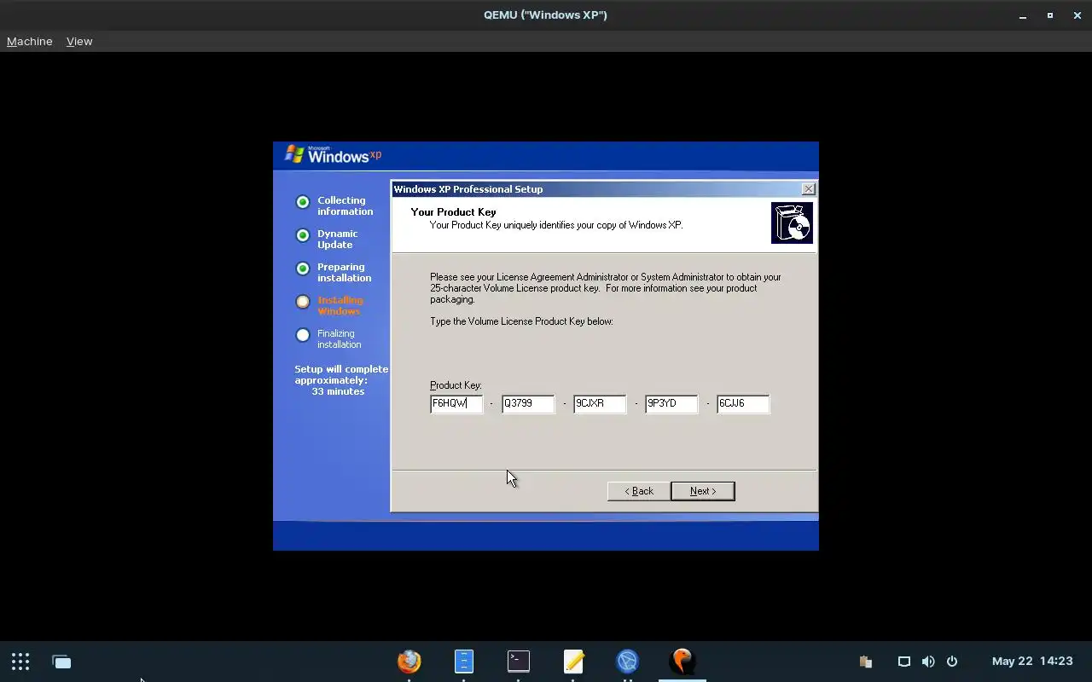
Task: Open the clock May 22 14:23
Action: (x=1032, y=662)
